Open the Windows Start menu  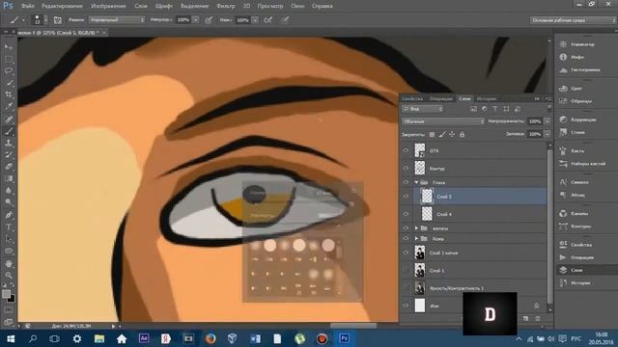coord(11,338)
